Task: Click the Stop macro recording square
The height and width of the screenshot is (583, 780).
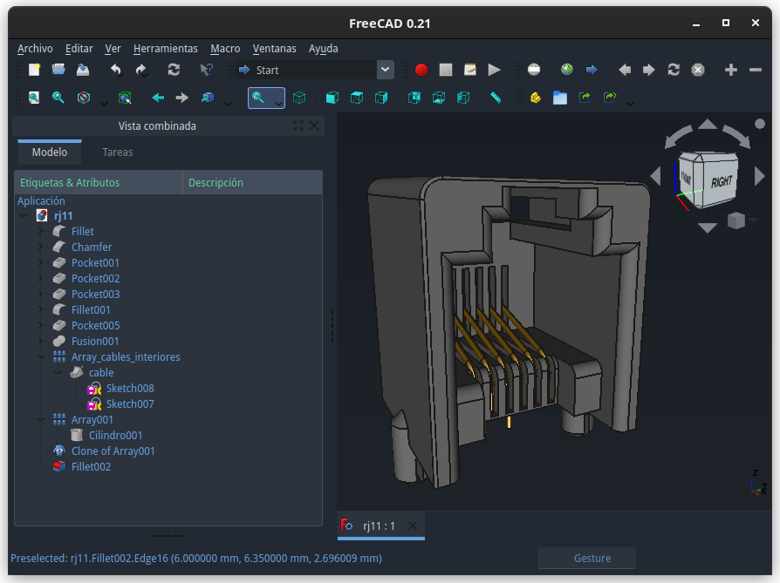Action: tap(446, 70)
